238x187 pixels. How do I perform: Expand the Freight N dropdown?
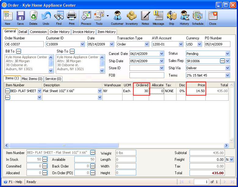click(231, 160)
